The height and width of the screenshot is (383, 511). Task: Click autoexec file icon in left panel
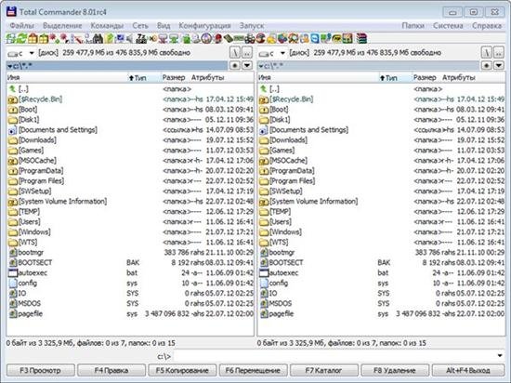click(x=13, y=272)
